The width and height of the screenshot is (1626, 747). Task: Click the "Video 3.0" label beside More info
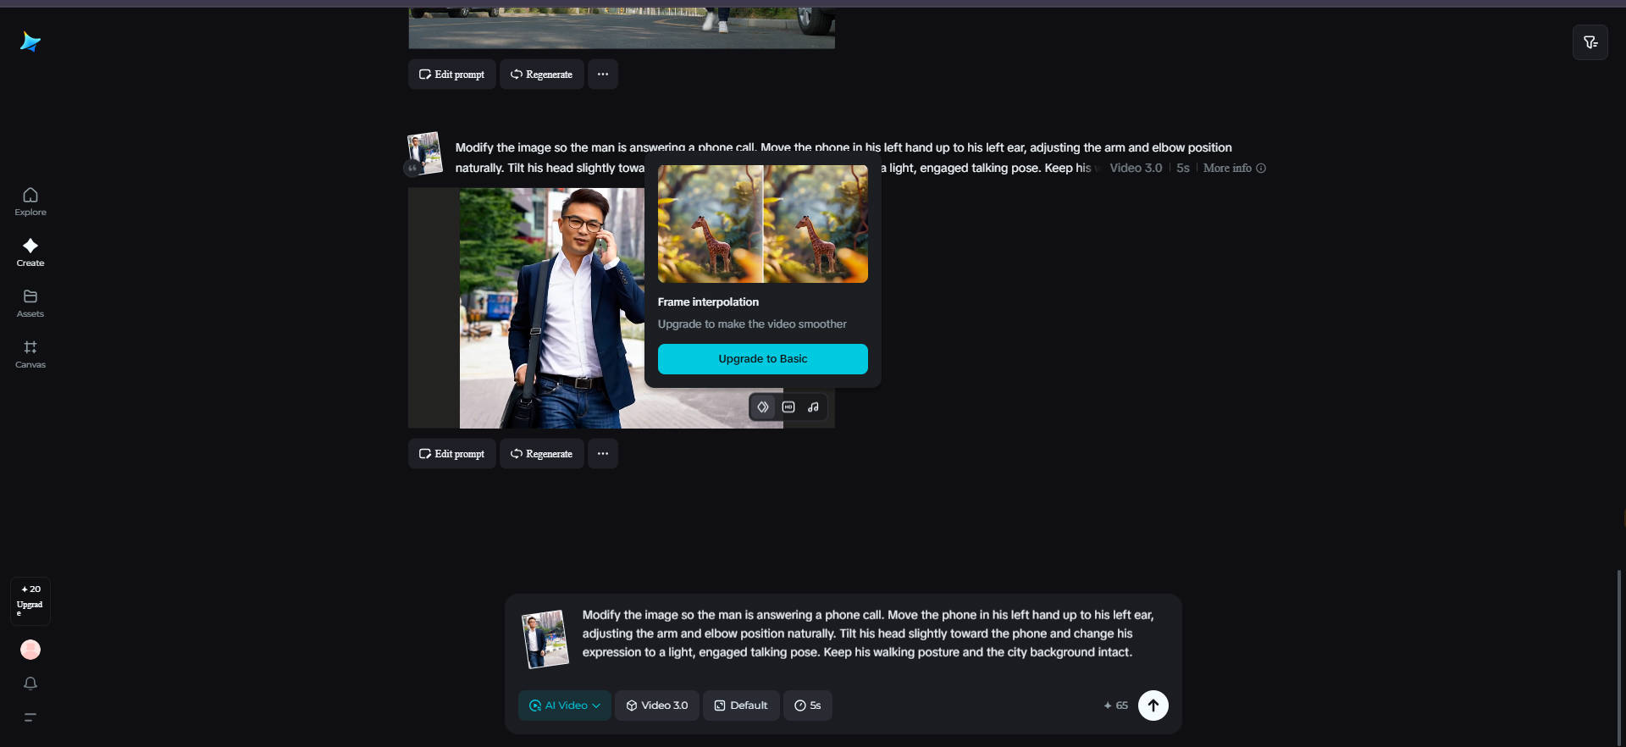(x=1136, y=168)
